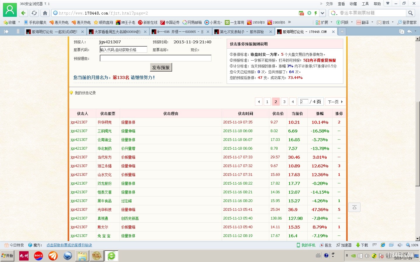Click the stock code input field
Viewport: 420px width, 262px height.
coord(123,50)
